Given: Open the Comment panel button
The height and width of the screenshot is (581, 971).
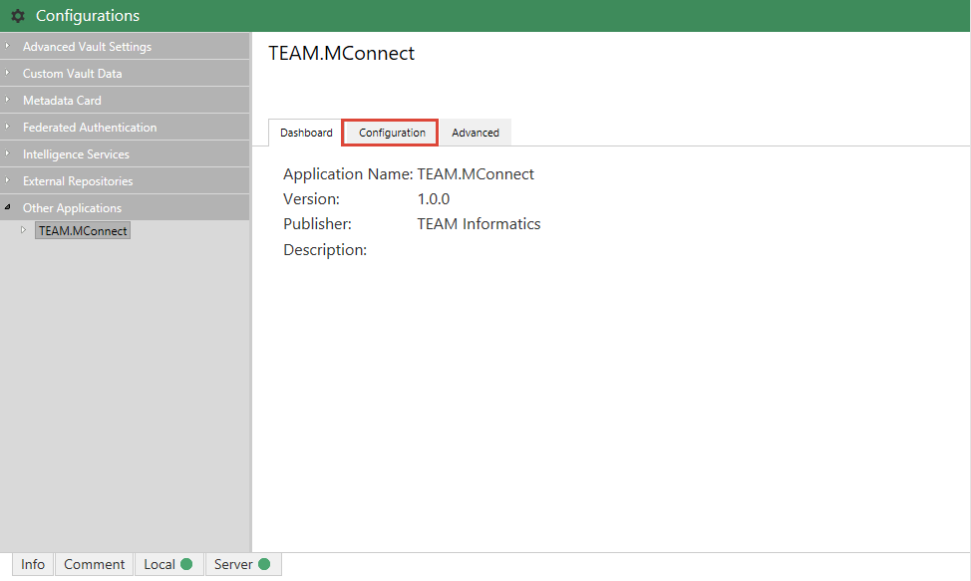Looking at the screenshot, I should tap(95, 564).
